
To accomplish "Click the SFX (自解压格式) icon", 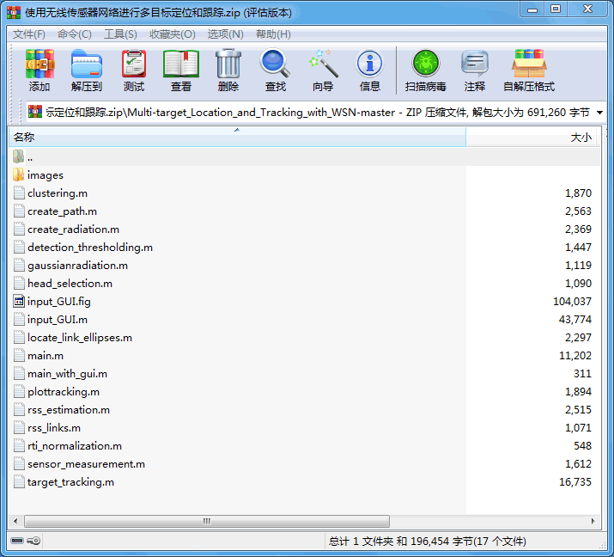I will 529,70.
